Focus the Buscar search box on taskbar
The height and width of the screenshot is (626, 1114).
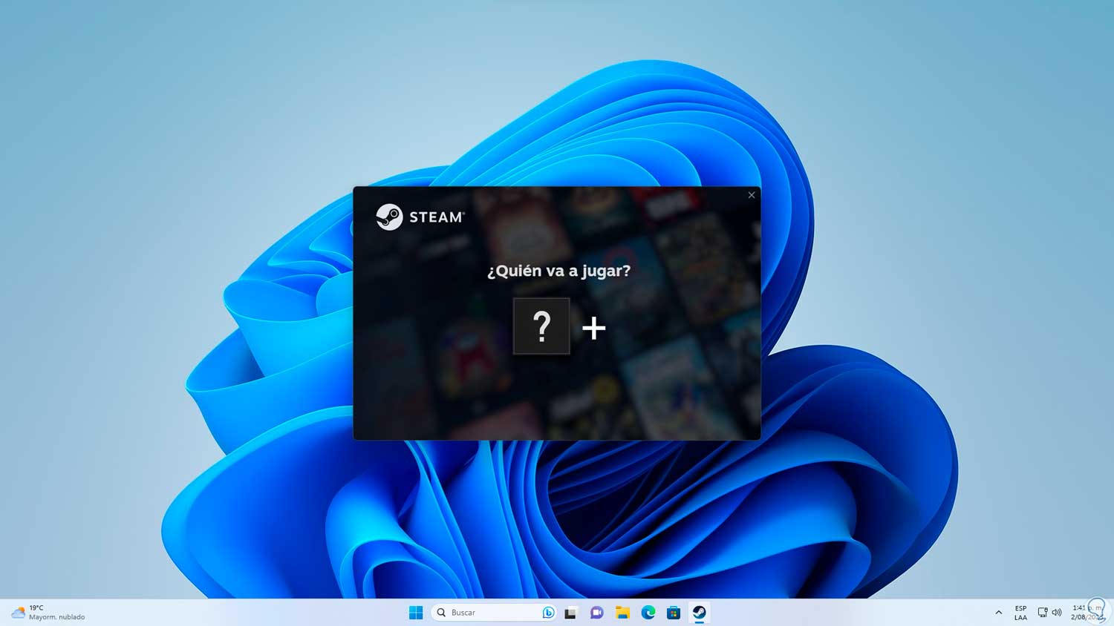click(494, 613)
